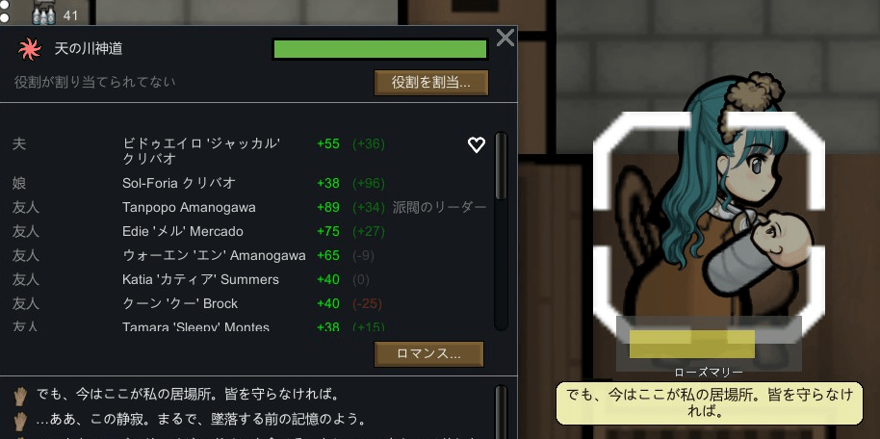880x439 pixels.
Task: Click the bottles resource icon showing 41
Action: tap(43, 12)
